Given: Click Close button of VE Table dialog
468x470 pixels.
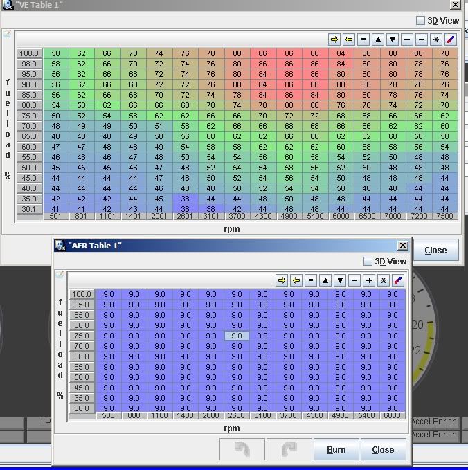Looking at the screenshot, I should click(436, 250).
